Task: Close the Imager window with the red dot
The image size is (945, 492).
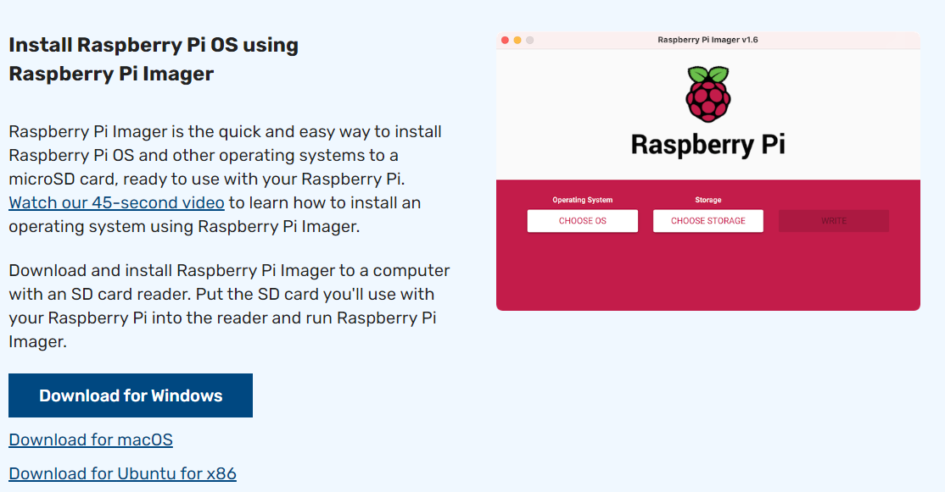Action: [x=505, y=41]
